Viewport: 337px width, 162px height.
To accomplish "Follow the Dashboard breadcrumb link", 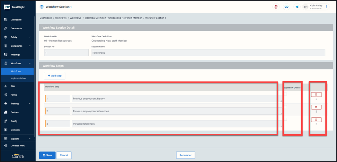I will point(46,18).
